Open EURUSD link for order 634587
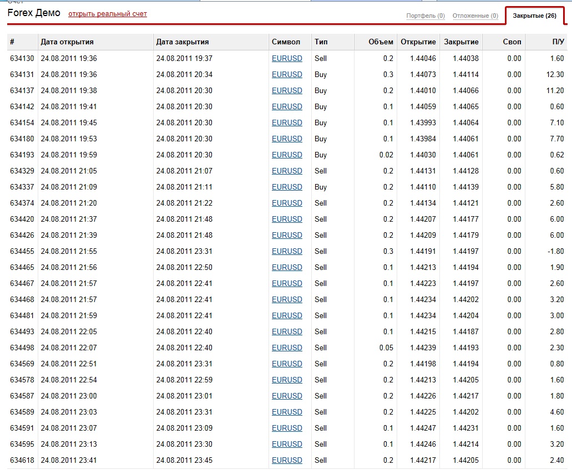Screen dimensions: 572x475 click(287, 396)
